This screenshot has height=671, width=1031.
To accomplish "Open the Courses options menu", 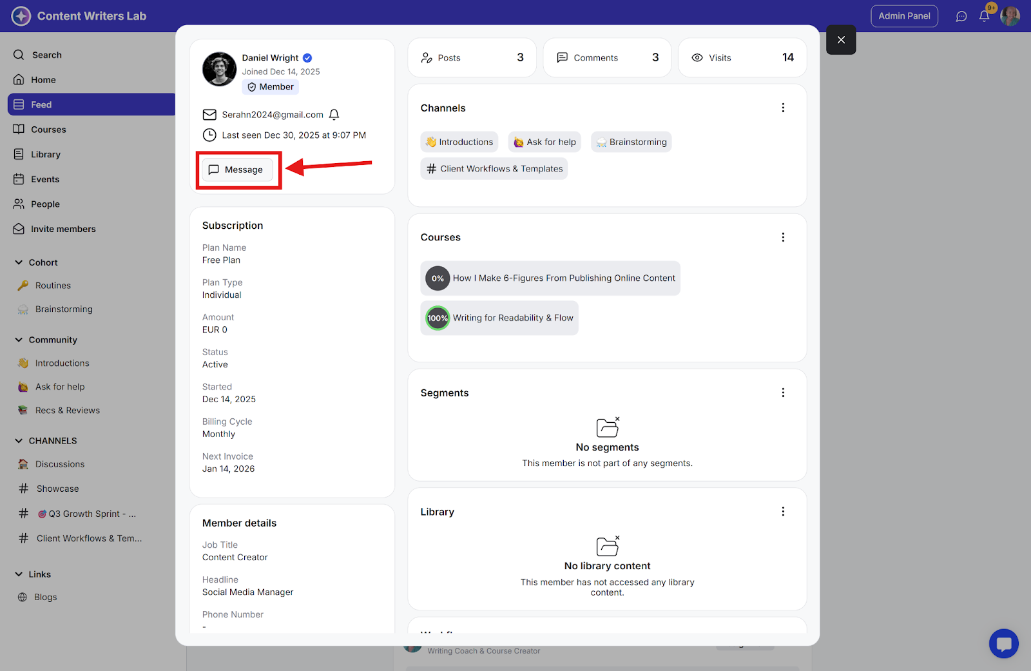I will [783, 237].
